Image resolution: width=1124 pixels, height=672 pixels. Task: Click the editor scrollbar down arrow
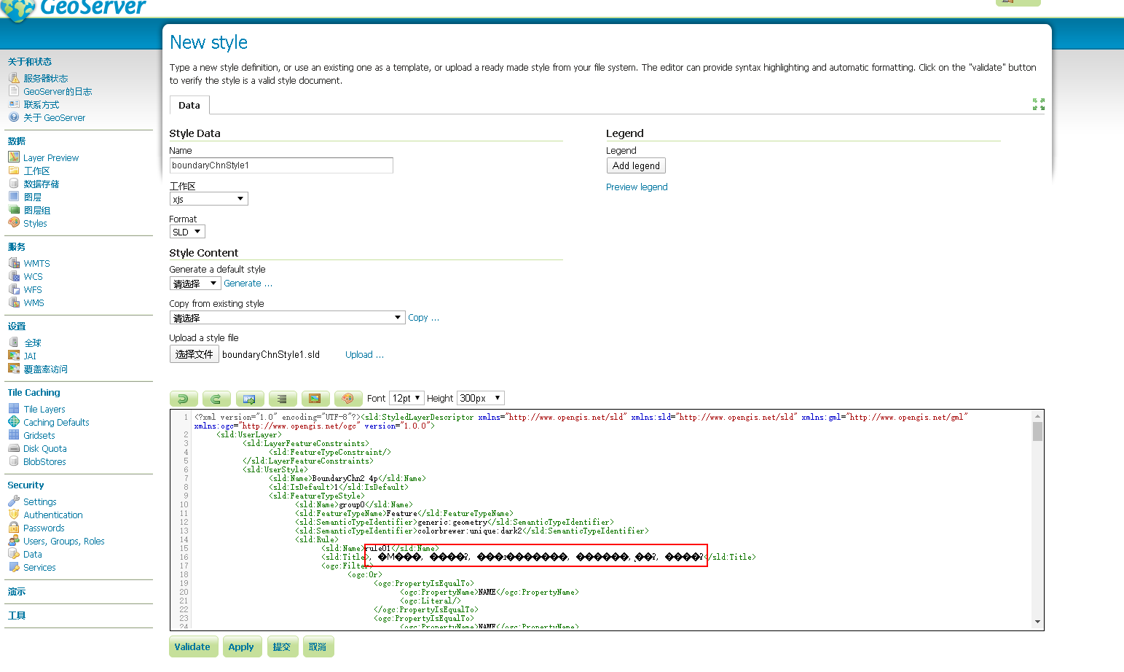coord(1037,622)
